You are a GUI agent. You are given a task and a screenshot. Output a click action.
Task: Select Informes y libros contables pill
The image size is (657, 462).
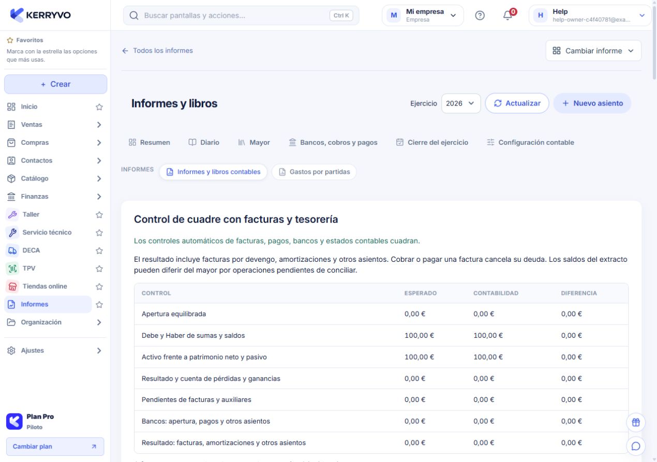[213, 172]
